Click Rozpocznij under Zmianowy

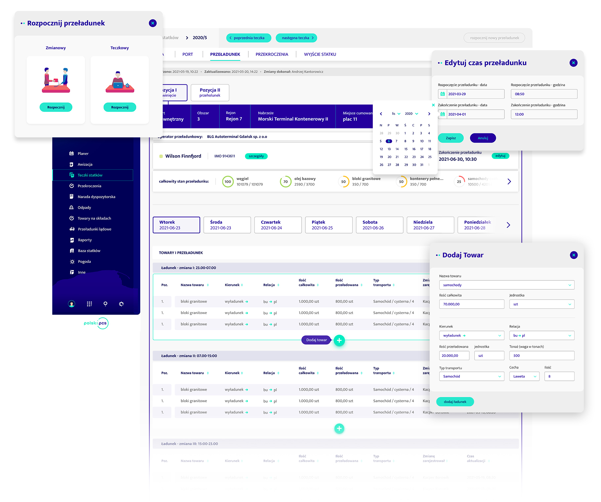coord(56,107)
